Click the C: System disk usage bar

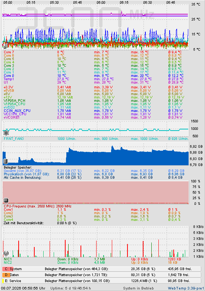point(102,269)
